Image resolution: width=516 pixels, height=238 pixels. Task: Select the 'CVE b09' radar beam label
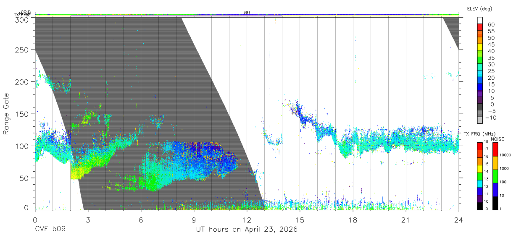50,230
